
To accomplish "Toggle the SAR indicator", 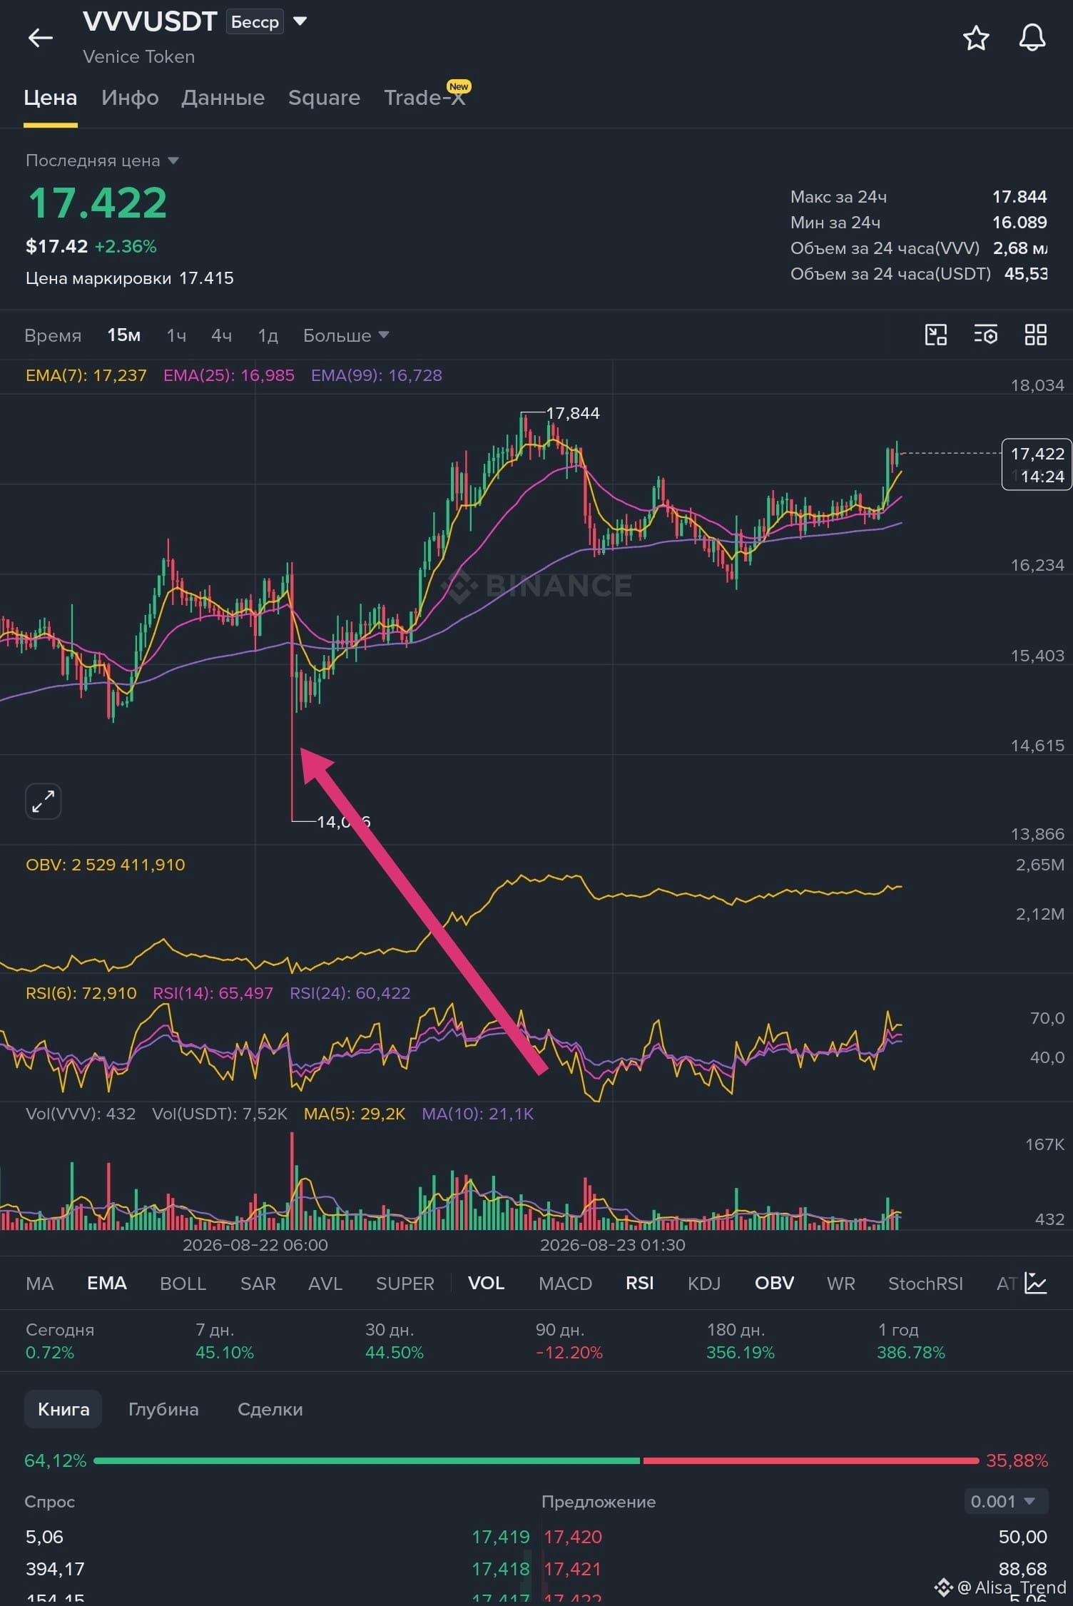I will tap(258, 1284).
